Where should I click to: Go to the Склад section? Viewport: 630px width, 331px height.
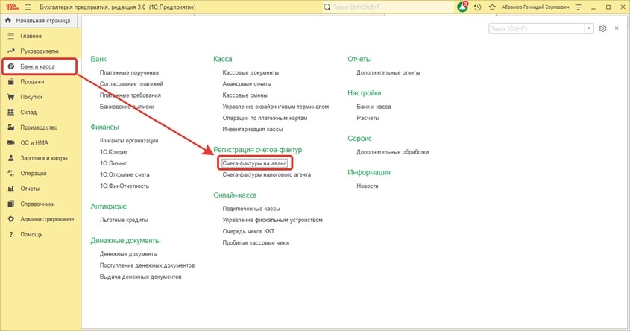coord(28,113)
